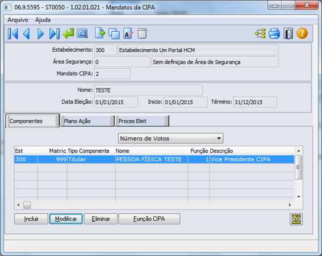Go to next record arrow
The image size is (322, 256).
40,33
